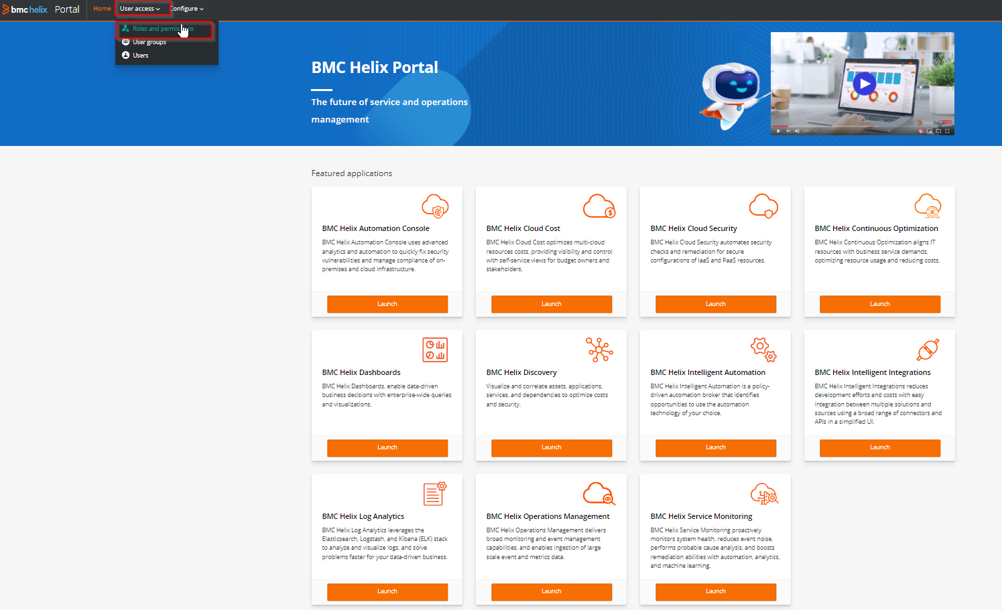
Task: Click the Dashboards charts icon
Action: pos(435,350)
